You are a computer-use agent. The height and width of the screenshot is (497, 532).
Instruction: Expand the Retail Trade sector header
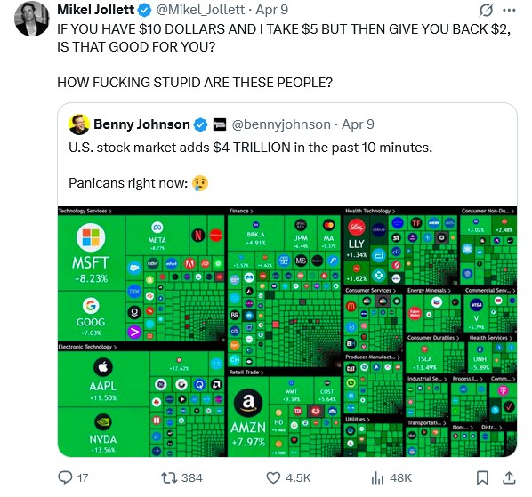(x=246, y=373)
